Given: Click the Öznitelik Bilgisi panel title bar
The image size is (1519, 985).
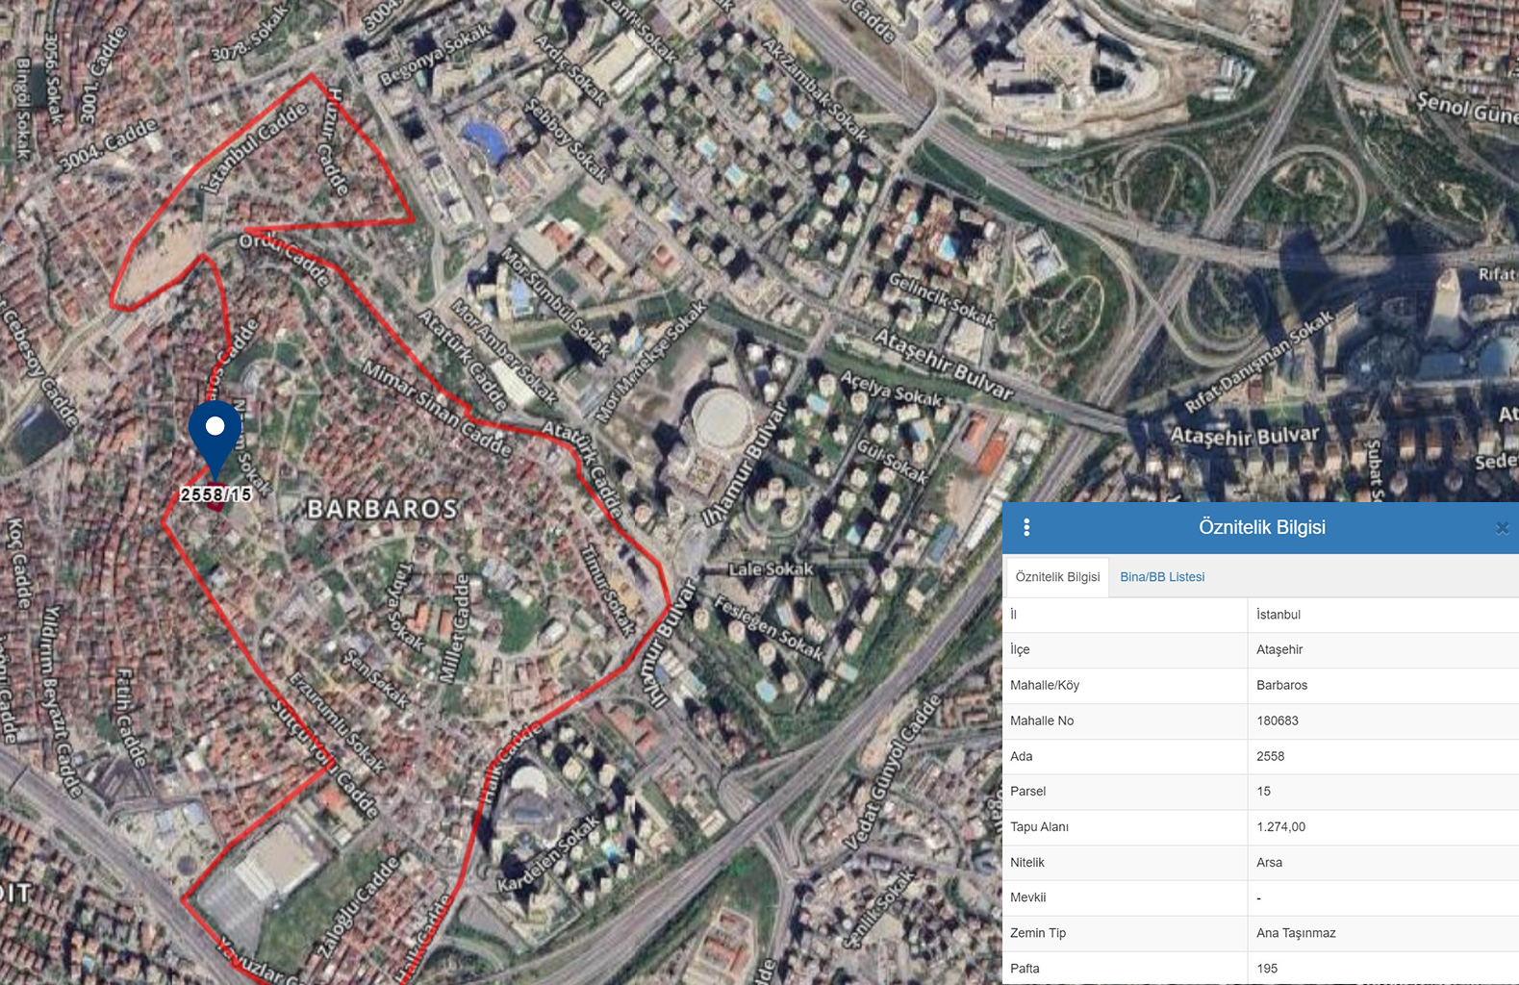Looking at the screenshot, I should click(1260, 527).
